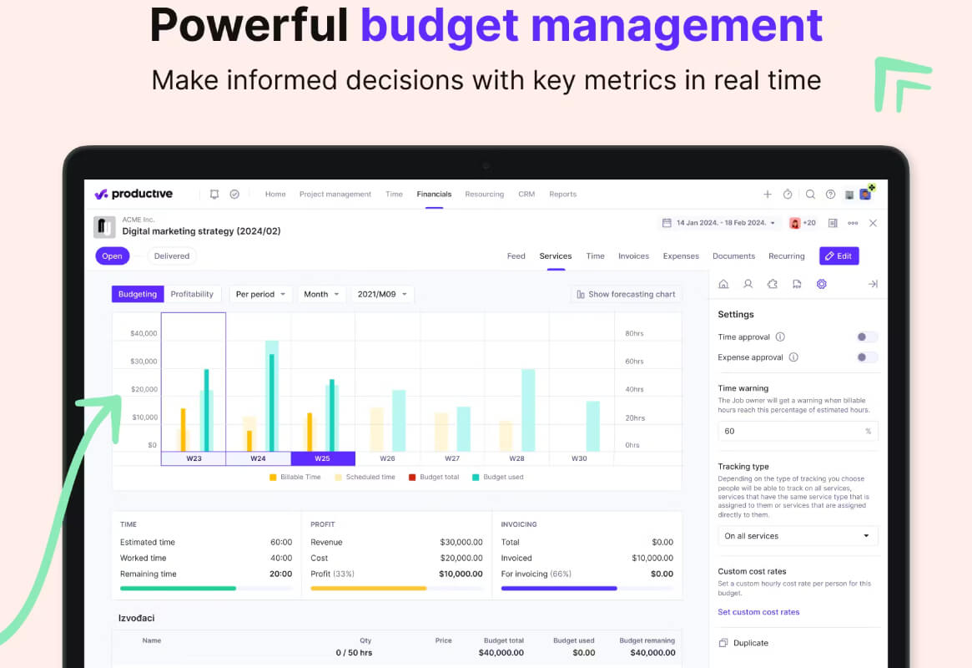
Task: Follow the Set custom cost rates link
Action: (x=758, y=611)
